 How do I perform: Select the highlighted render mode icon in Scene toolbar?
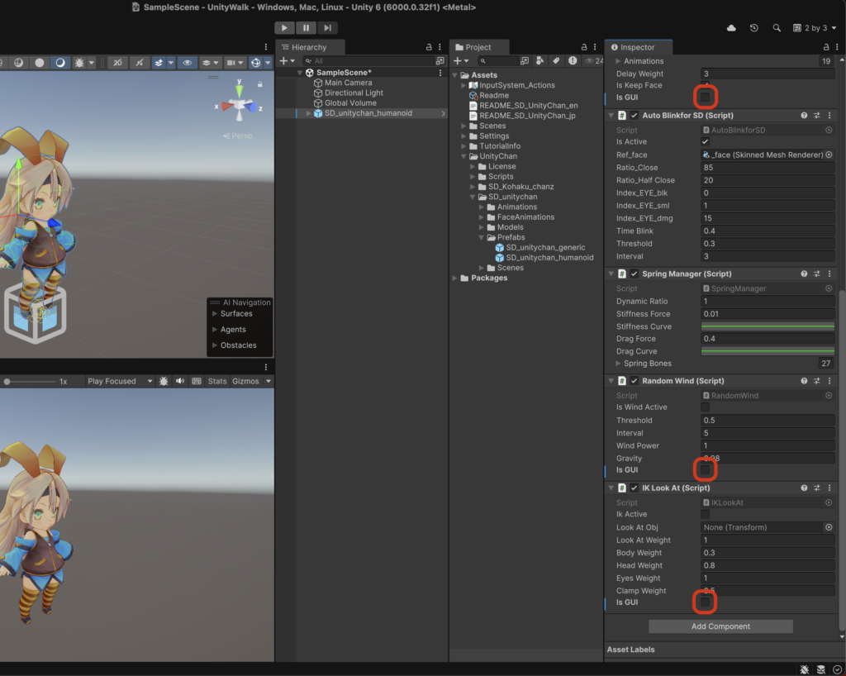(x=59, y=63)
